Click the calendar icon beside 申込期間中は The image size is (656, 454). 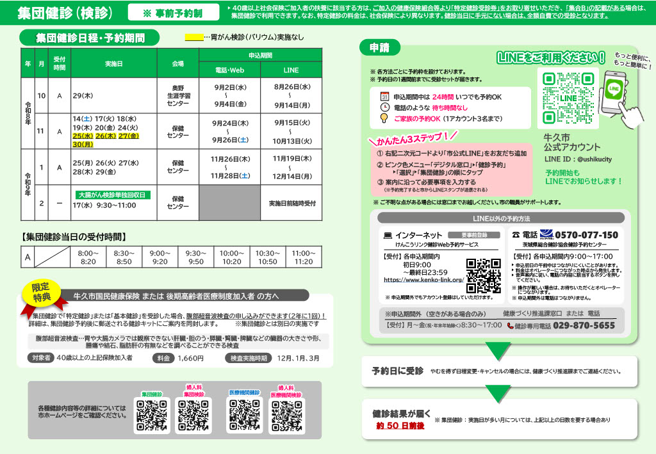pos(384,97)
